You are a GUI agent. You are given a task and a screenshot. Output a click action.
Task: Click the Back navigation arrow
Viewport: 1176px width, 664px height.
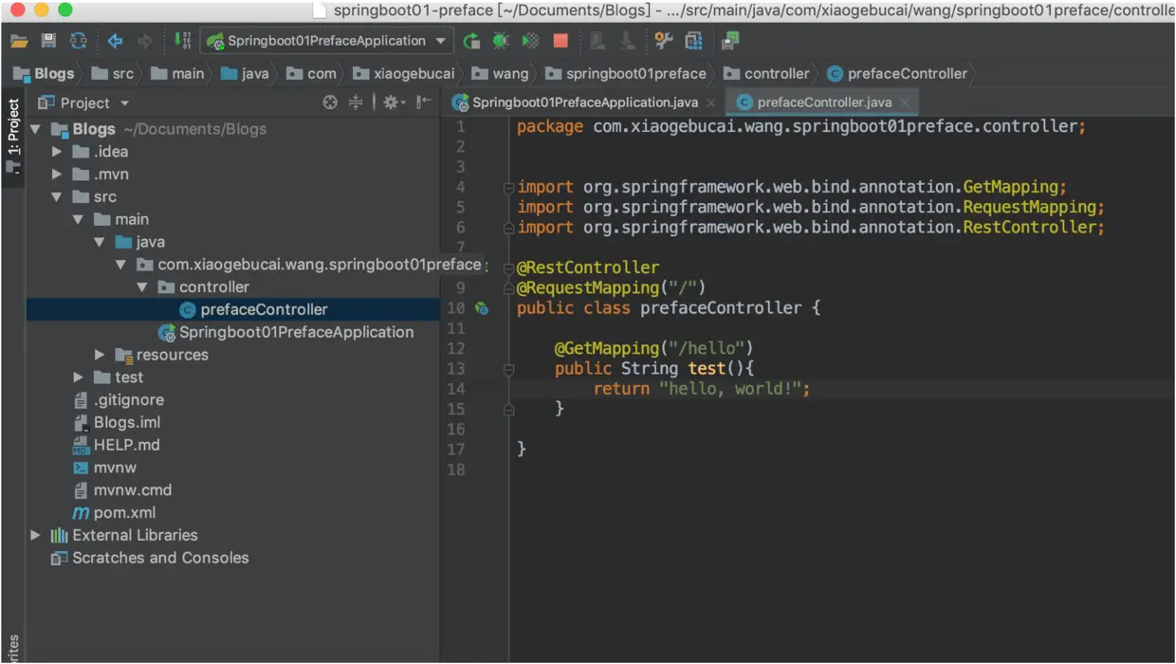116,42
